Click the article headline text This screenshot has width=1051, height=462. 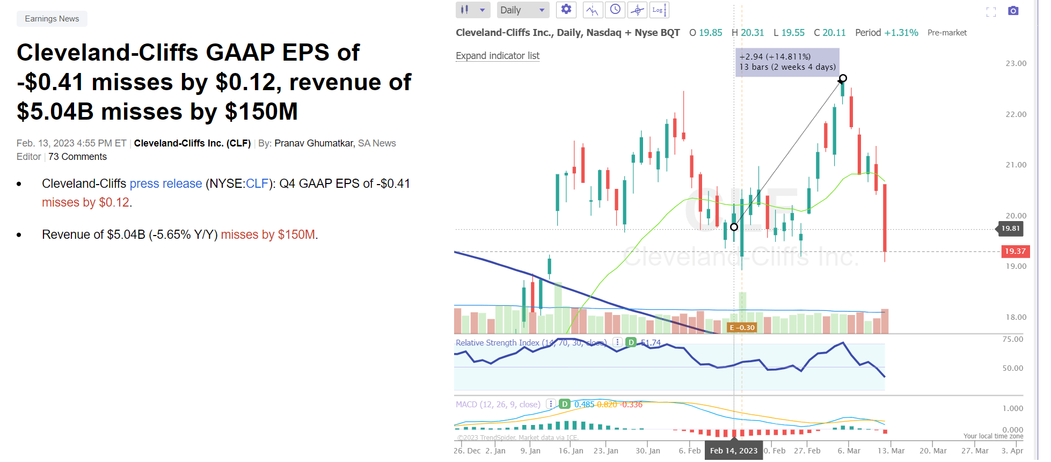tap(214, 82)
